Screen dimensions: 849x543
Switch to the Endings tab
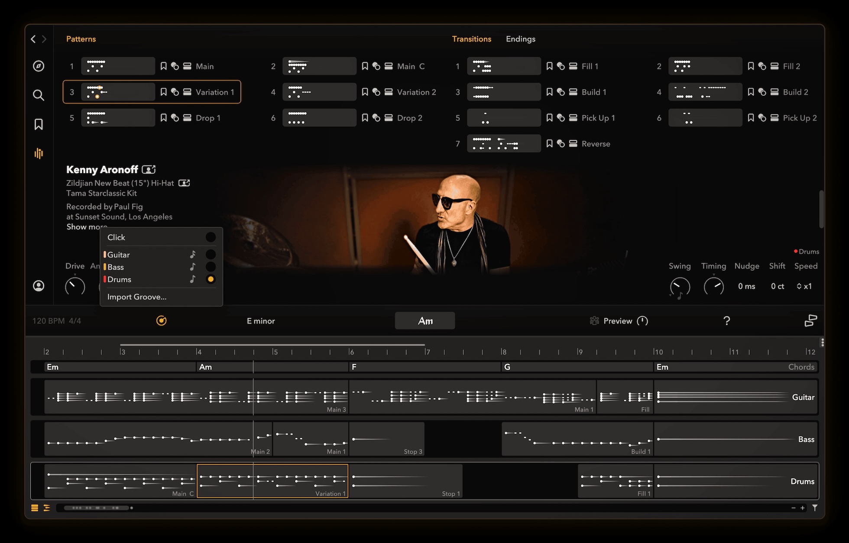521,39
